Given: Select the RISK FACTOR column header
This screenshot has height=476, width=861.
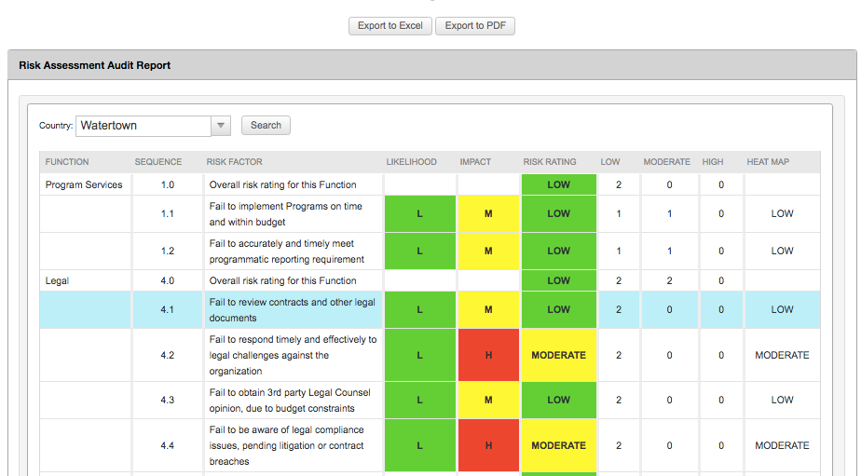Looking at the screenshot, I should click(x=235, y=162).
